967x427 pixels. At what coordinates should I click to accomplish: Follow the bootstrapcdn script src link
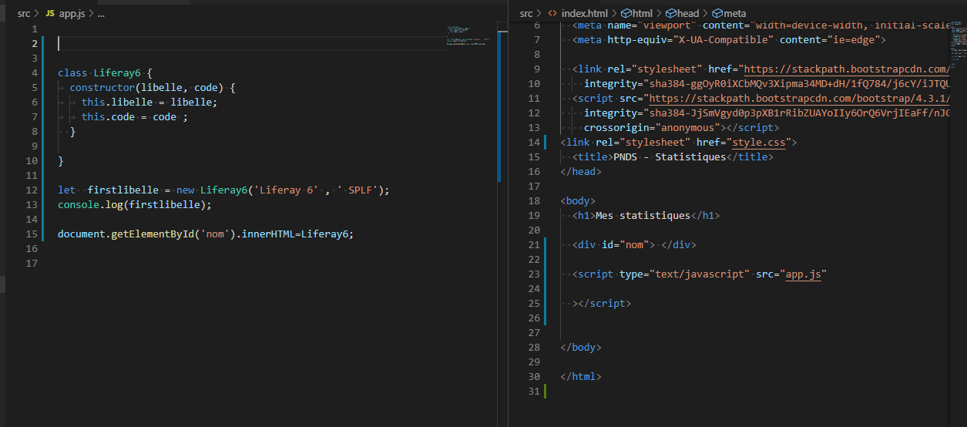click(x=799, y=99)
